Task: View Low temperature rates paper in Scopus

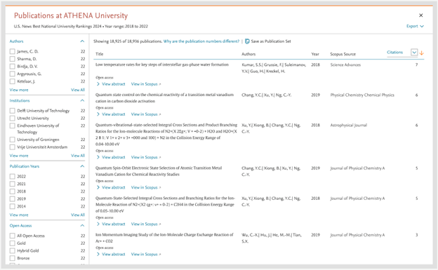Action: pos(146,84)
